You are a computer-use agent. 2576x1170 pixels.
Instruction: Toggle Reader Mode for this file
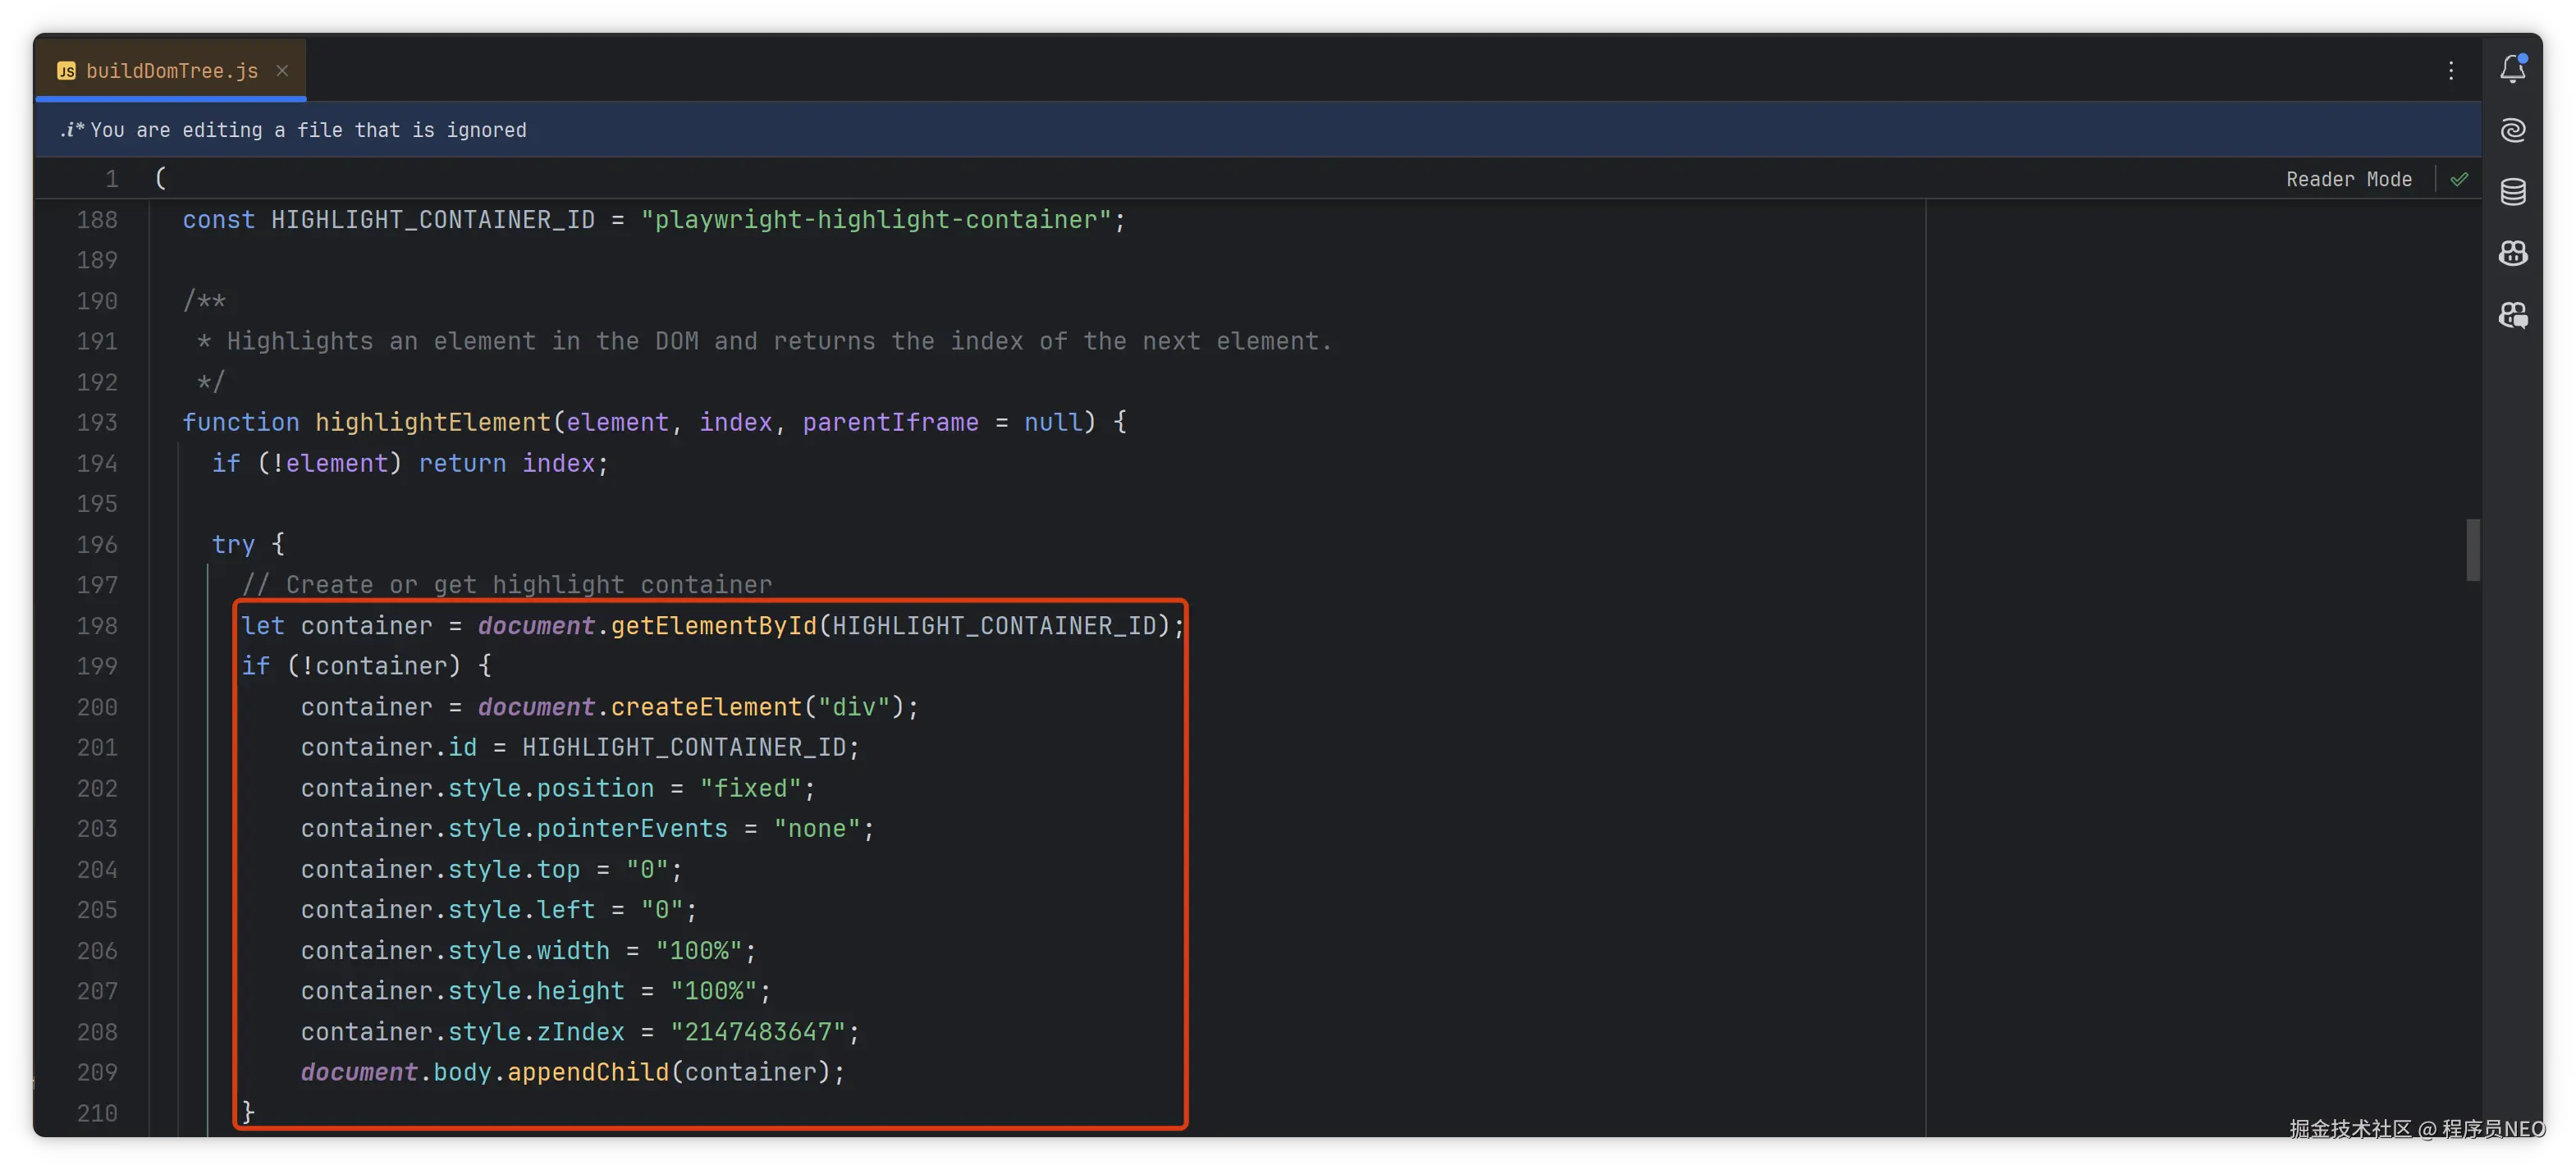(2348, 179)
